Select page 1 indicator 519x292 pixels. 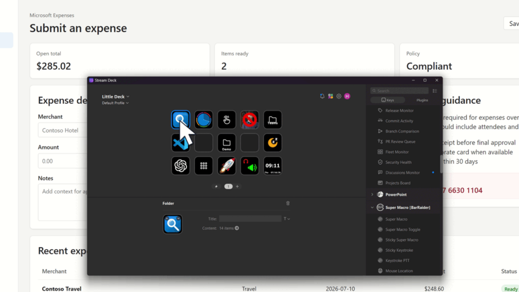[229, 187]
